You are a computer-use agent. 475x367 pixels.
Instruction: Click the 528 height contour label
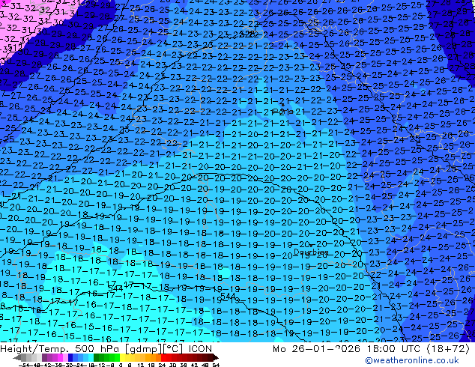(x=247, y=33)
